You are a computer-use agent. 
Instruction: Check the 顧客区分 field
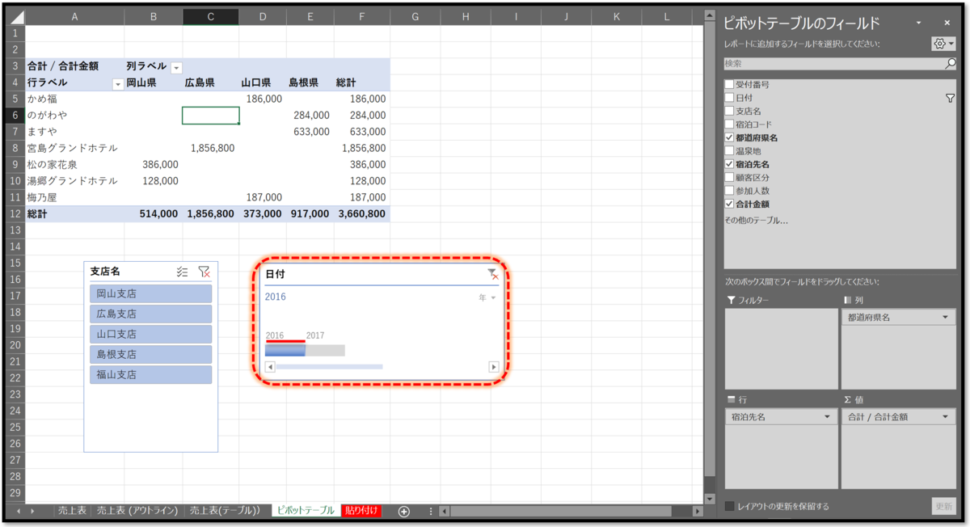730,178
